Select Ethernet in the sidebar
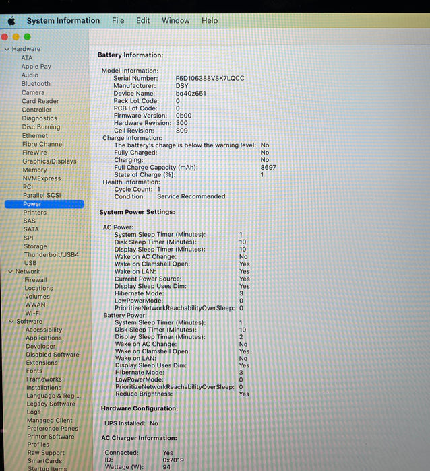This screenshot has width=430, height=471. (35, 136)
